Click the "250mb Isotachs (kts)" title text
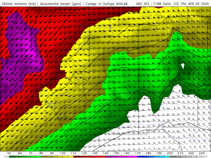 click(x=19, y=4)
